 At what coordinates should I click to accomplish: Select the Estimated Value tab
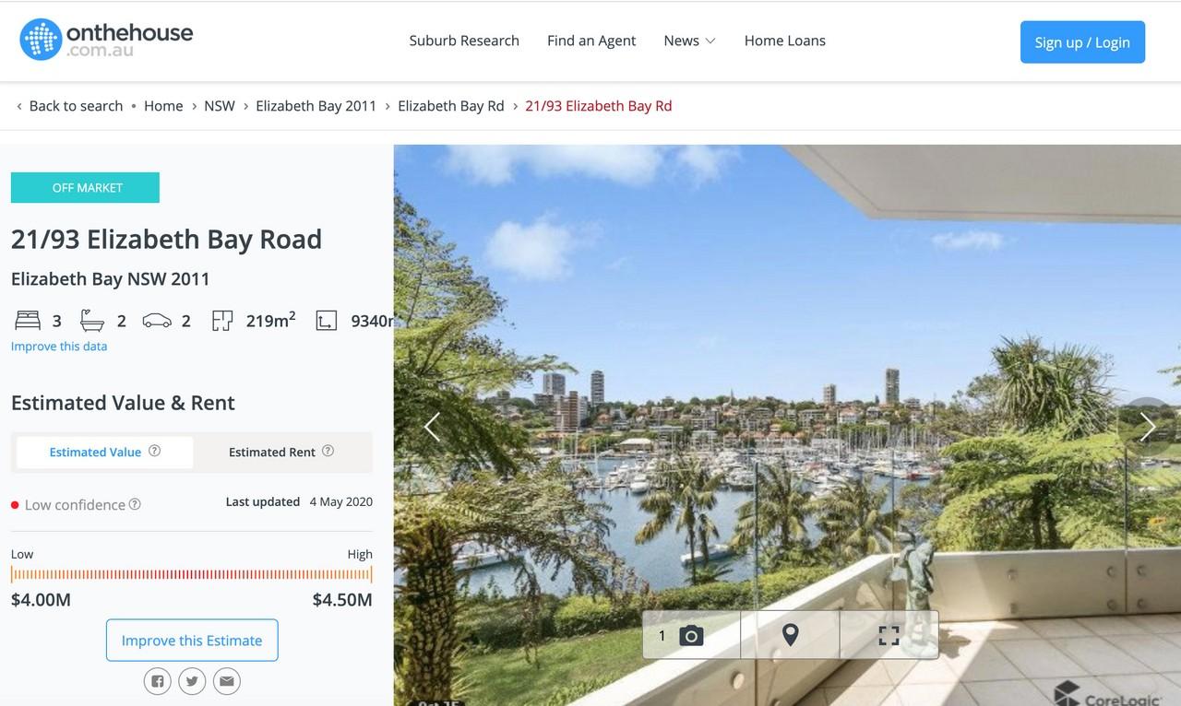pos(104,453)
